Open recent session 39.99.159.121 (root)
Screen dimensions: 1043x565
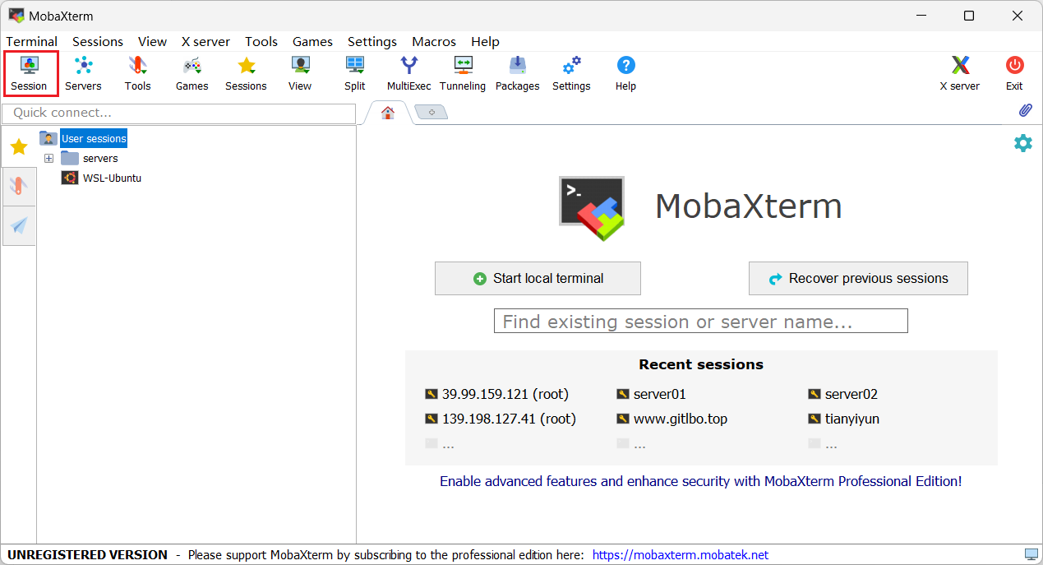(496, 394)
